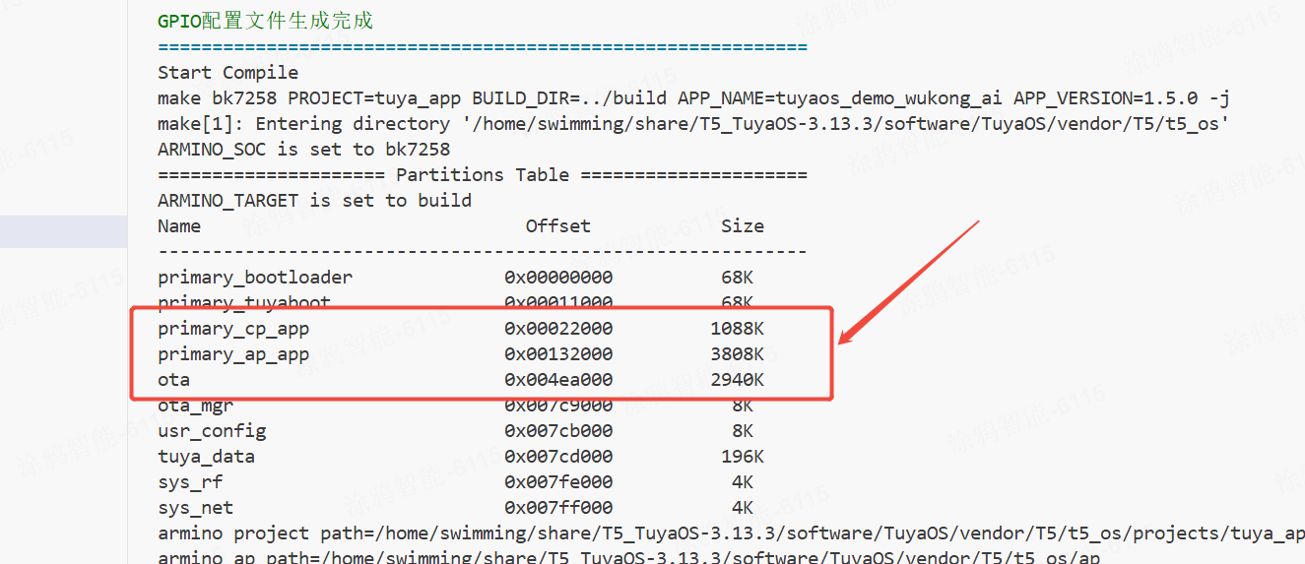Image resolution: width=1305 pixels, height=564 pixels.
Task: Click the Name column header
Action: tap(179, 226)
